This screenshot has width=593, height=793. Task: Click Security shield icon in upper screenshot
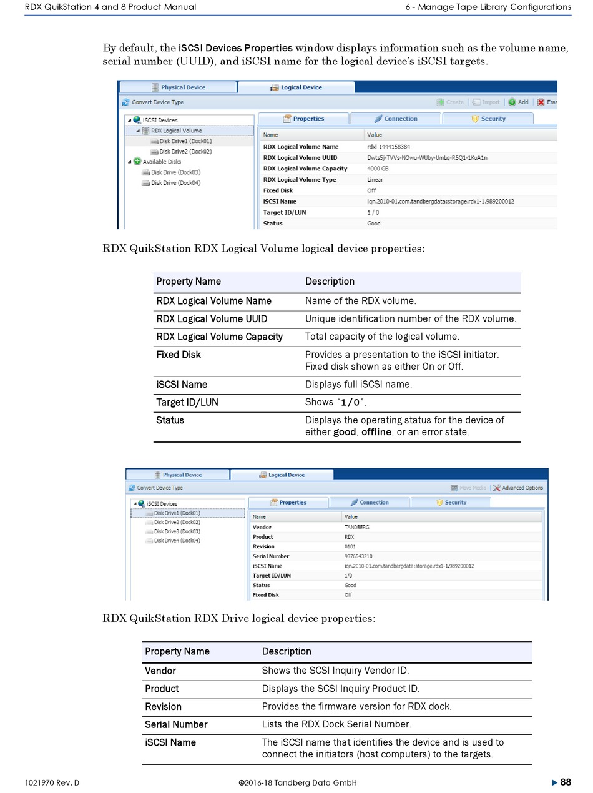click(x=475, y=119)
